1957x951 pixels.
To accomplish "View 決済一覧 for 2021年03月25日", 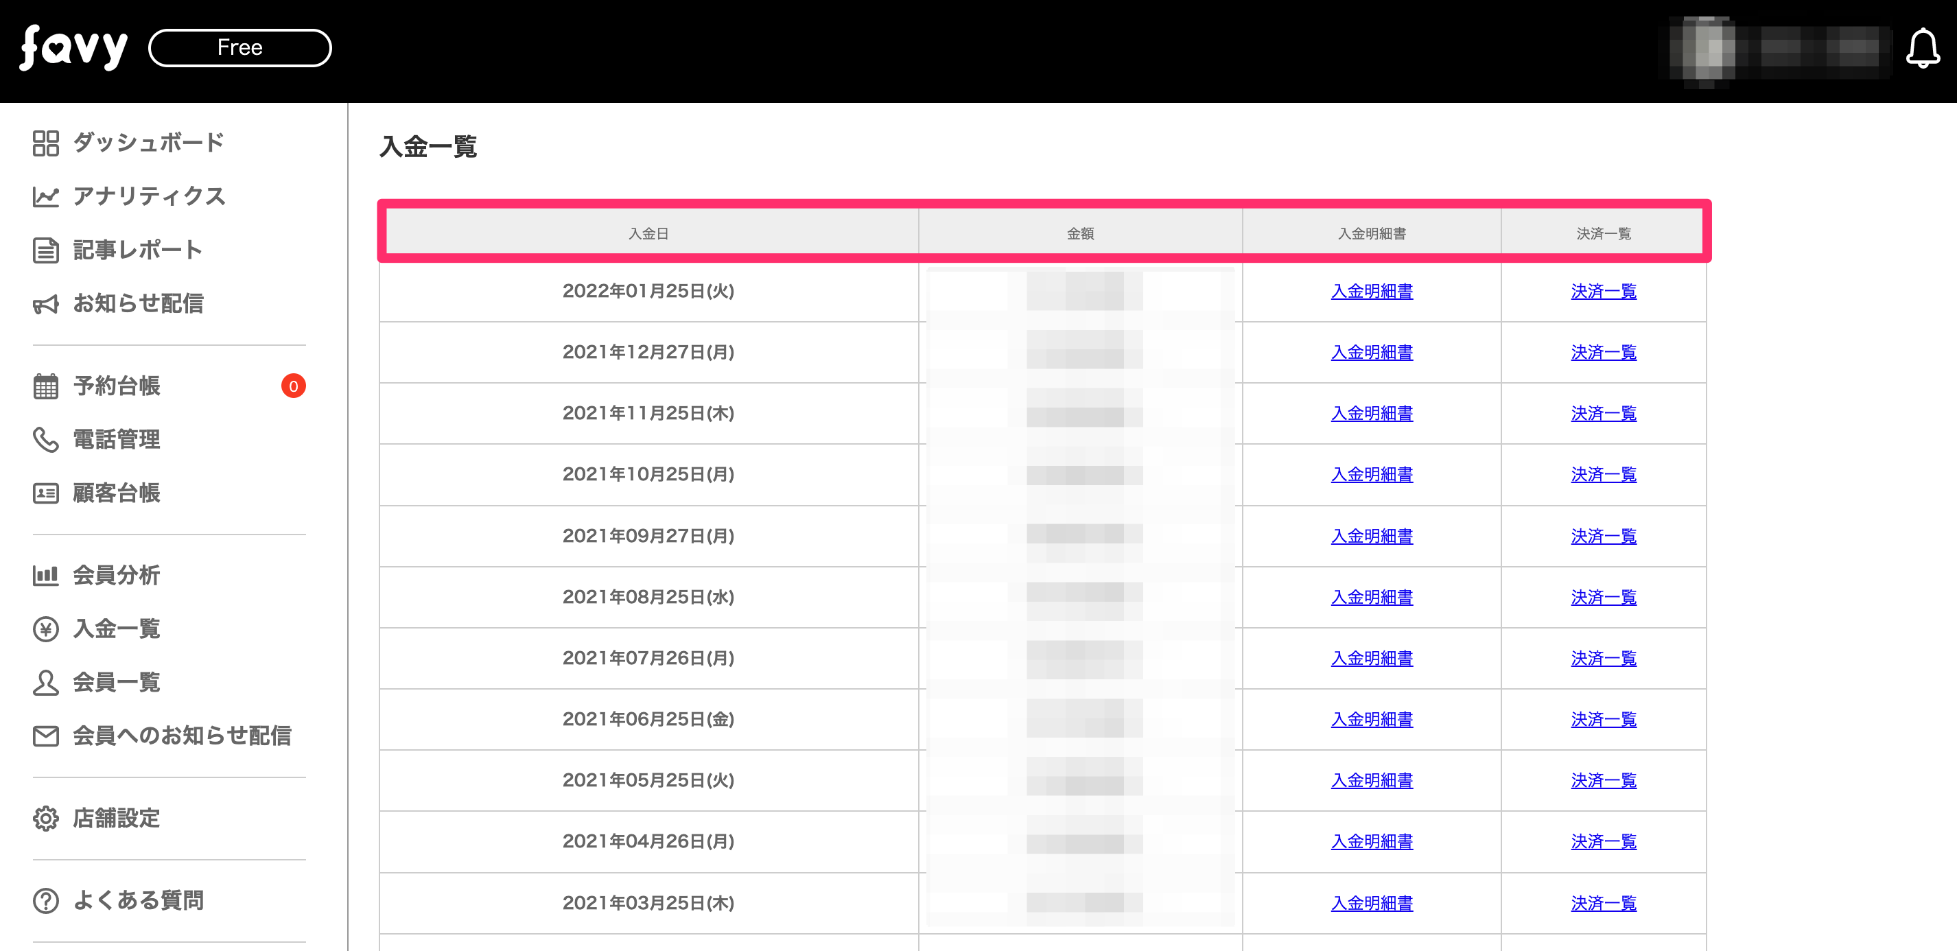I will point(1603,903).
